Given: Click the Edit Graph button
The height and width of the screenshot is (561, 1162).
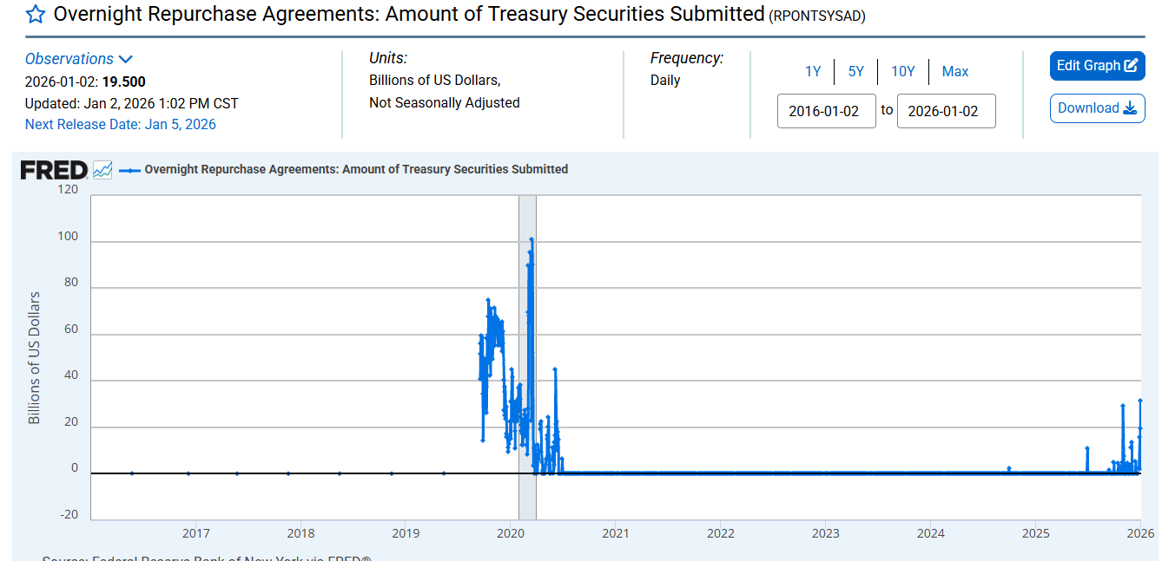Looking at the screenshot, I should [x=1097, y=65].
